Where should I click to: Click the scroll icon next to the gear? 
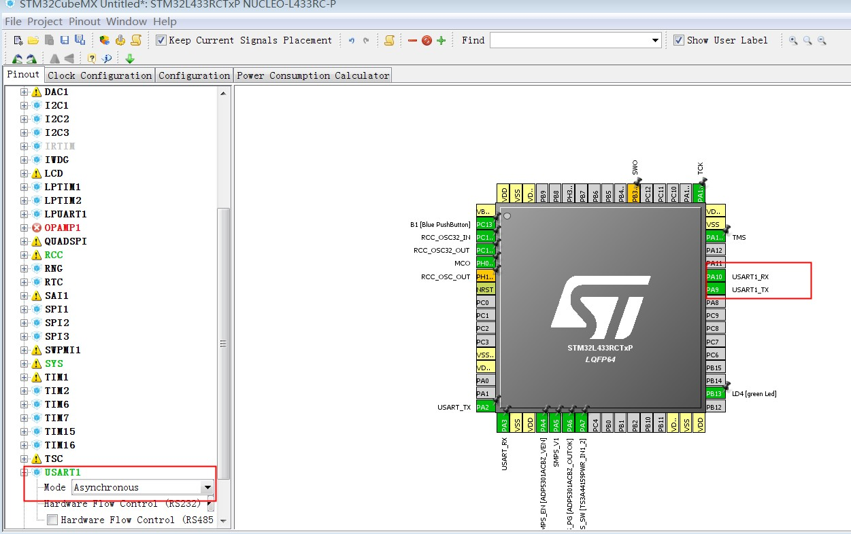pos(137,41)
